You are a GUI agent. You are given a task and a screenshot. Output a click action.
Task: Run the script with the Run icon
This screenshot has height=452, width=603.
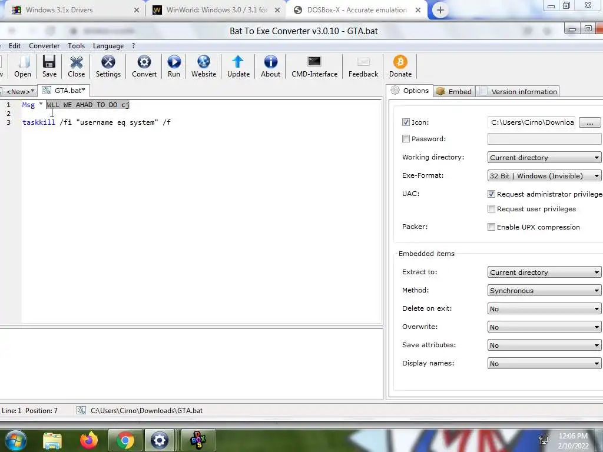coord(174,66)
